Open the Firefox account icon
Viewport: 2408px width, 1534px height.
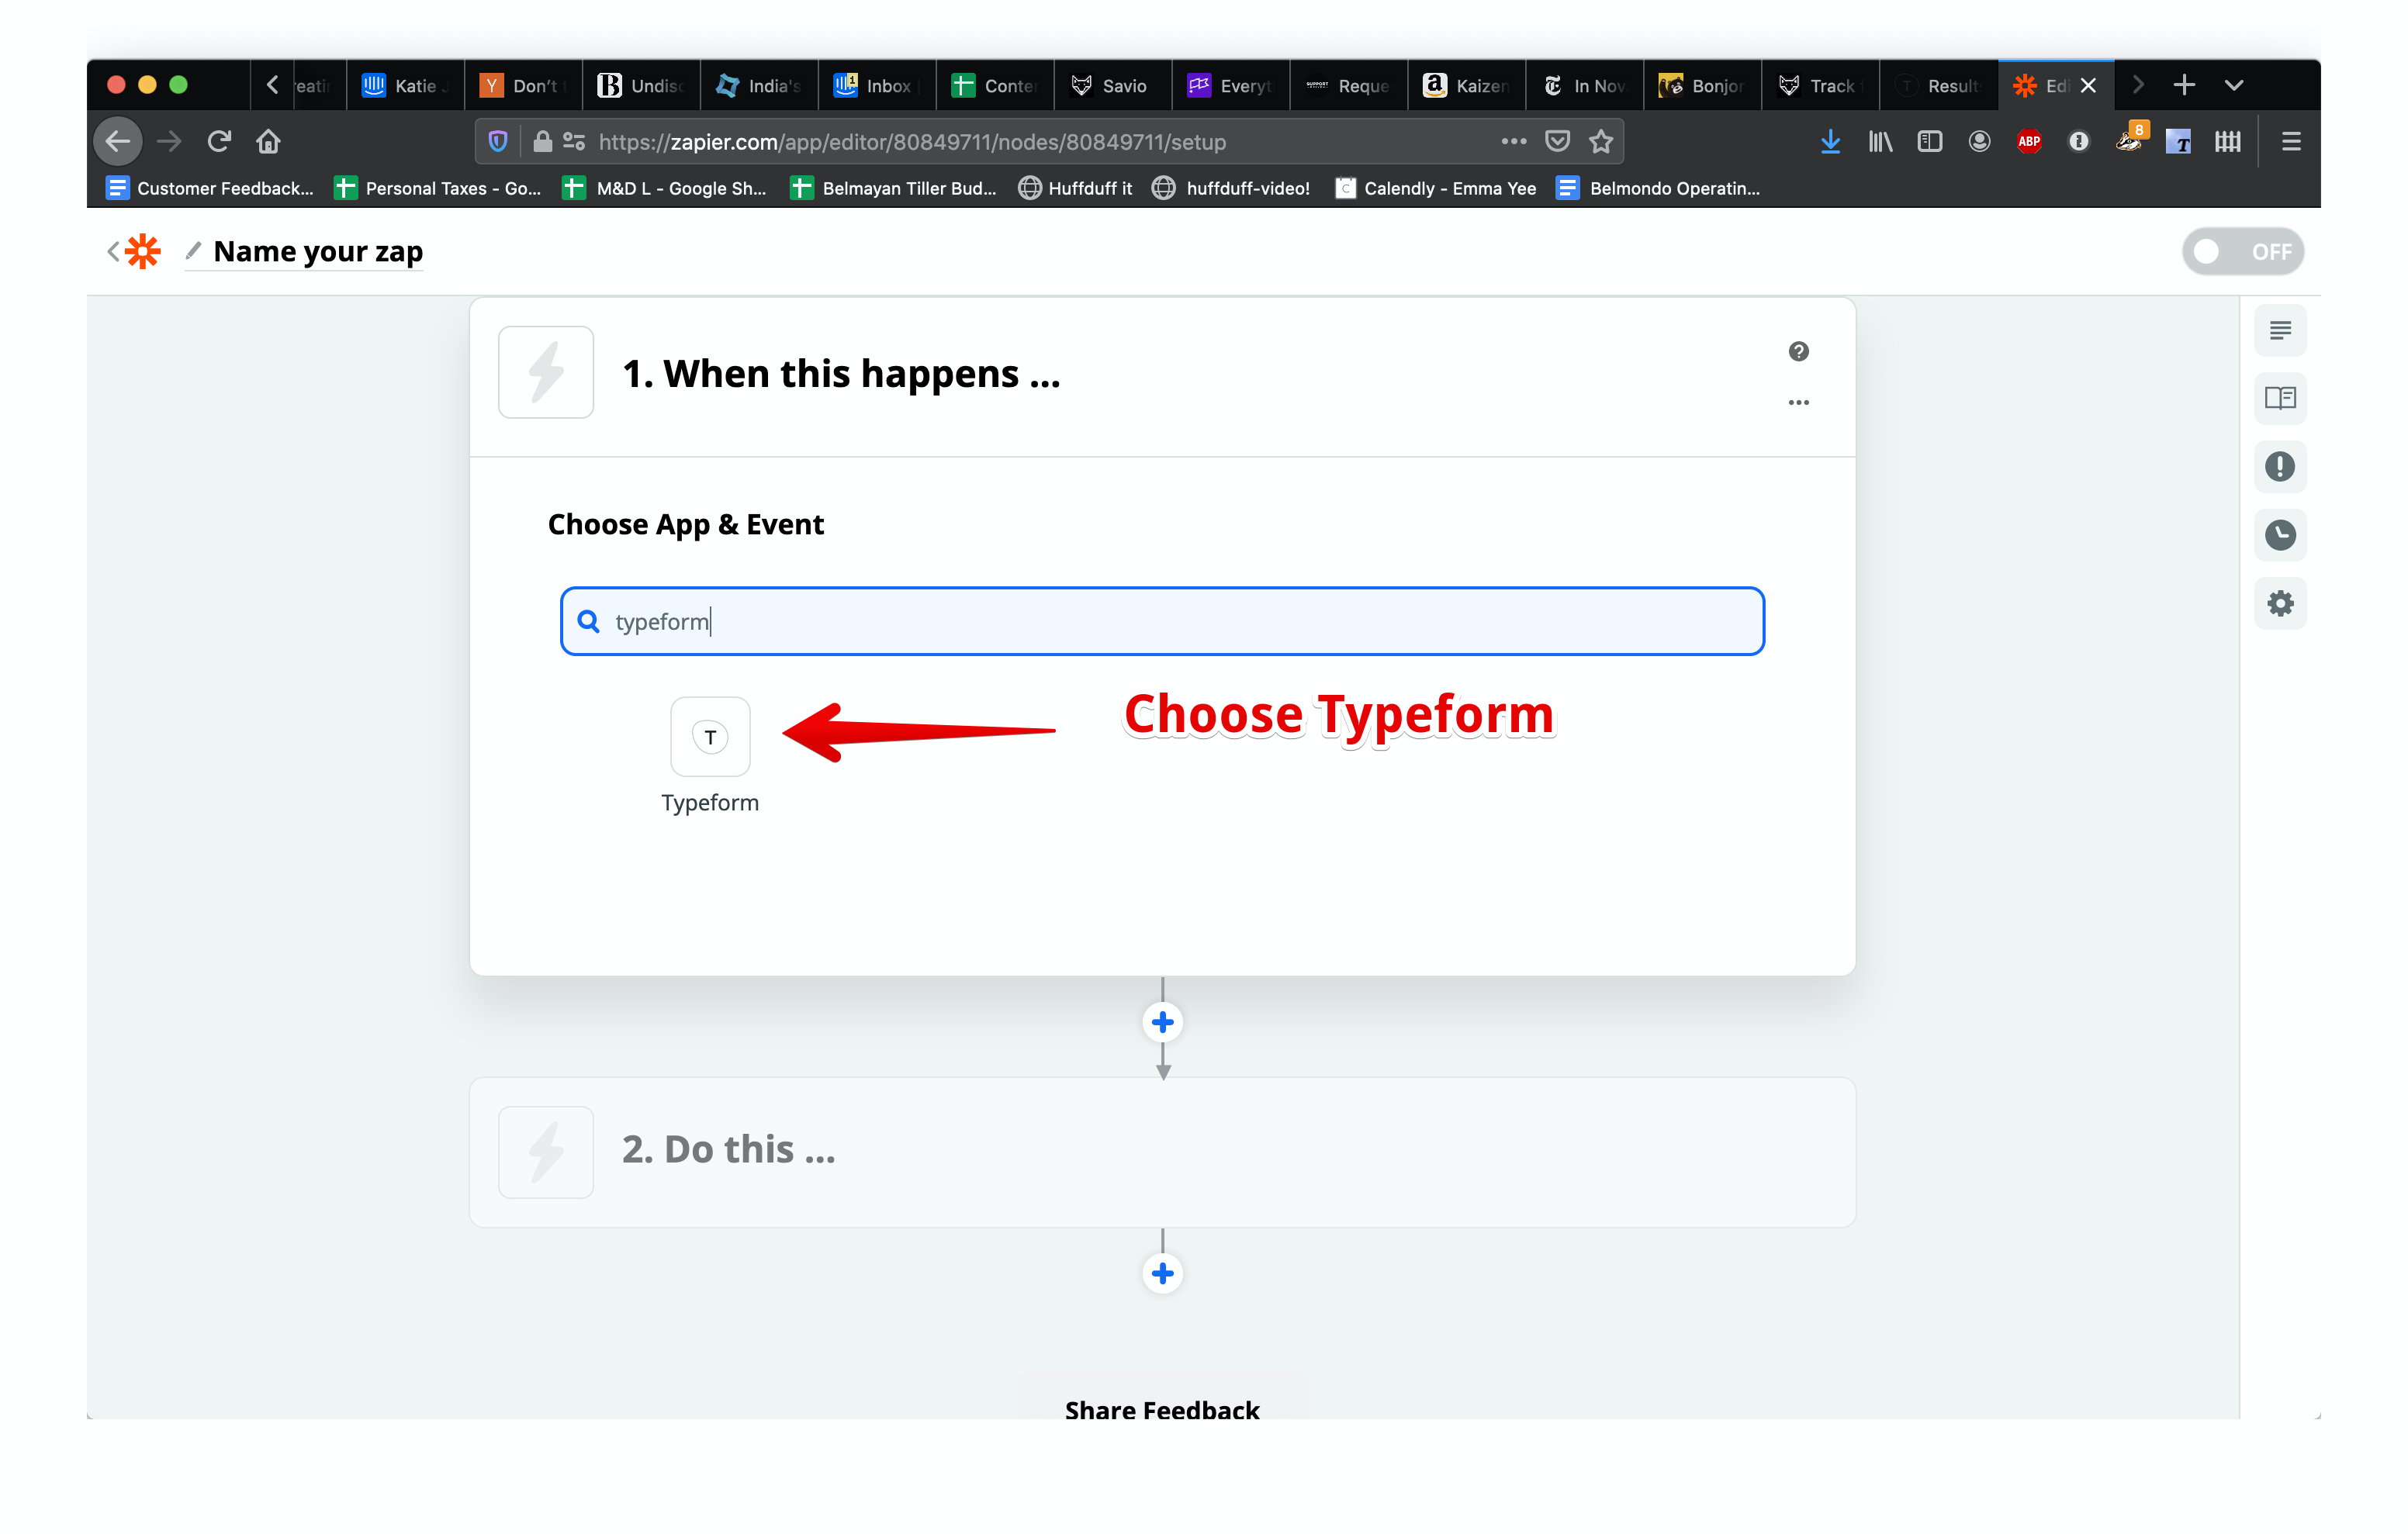(1979, 141)
